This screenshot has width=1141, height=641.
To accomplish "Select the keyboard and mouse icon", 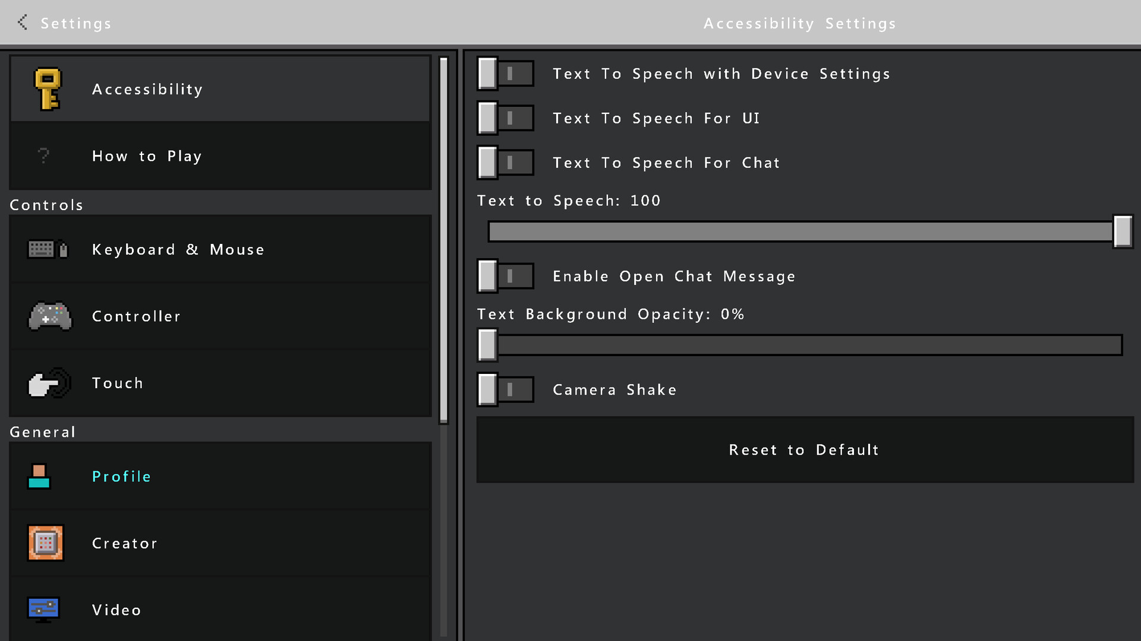I will tap(48, 249).
